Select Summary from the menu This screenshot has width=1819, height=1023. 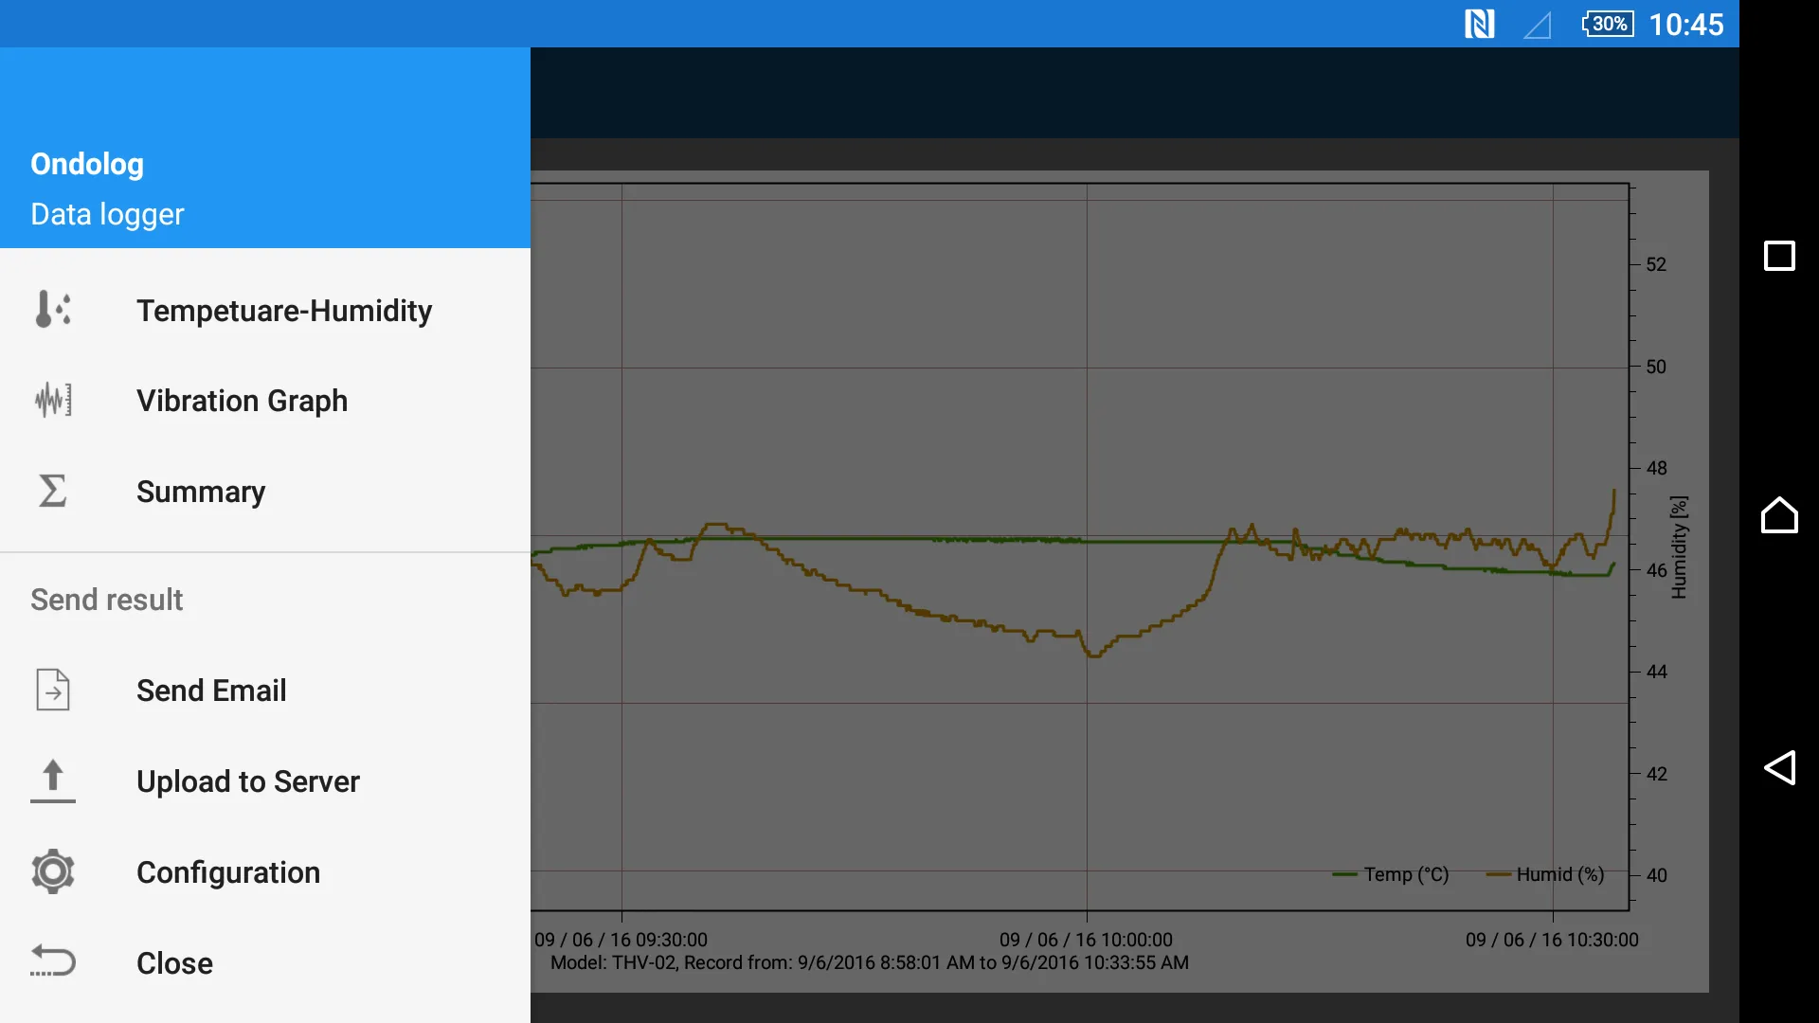point(200,490)
